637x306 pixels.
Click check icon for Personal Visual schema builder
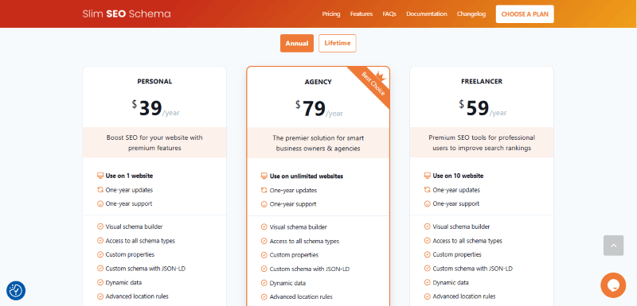[x=100, y=227]
